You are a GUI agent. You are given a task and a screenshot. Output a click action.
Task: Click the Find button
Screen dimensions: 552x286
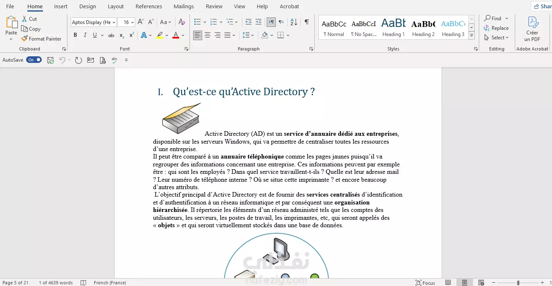(x=496, y=18)
